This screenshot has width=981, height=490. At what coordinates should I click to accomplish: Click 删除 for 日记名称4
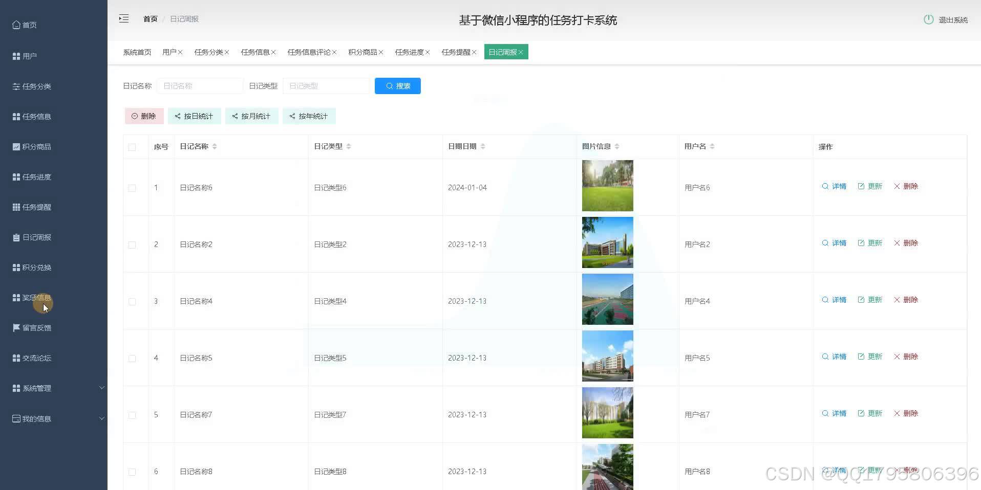tap(906, 300)
